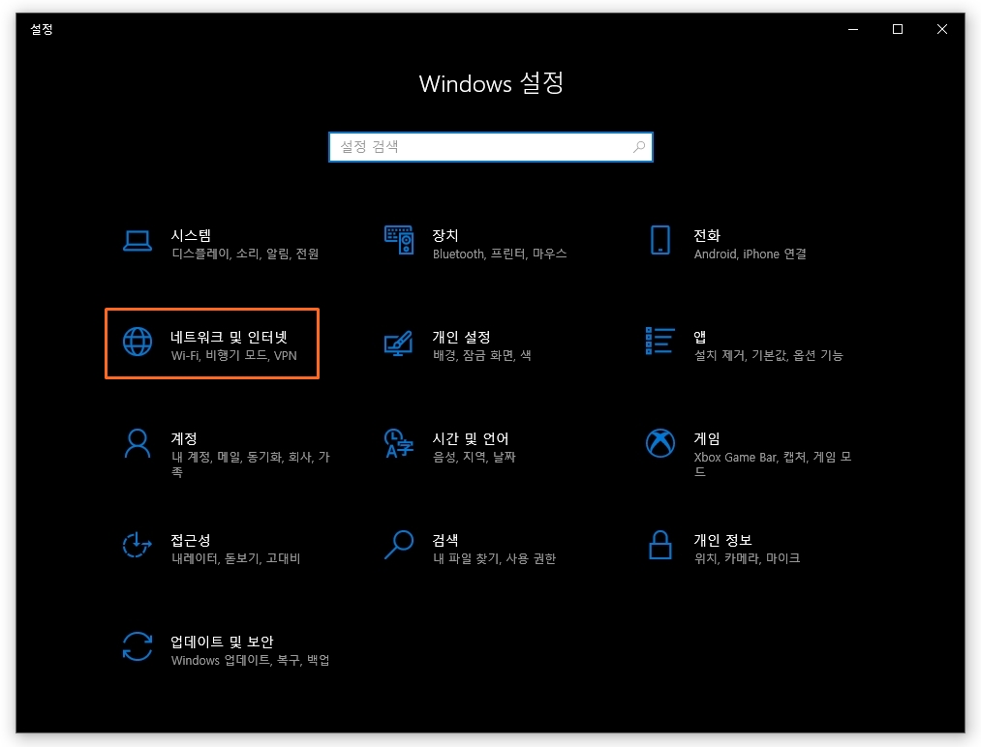Click the text Bluetooth, 프린터, 마우스

coord(500,254)
